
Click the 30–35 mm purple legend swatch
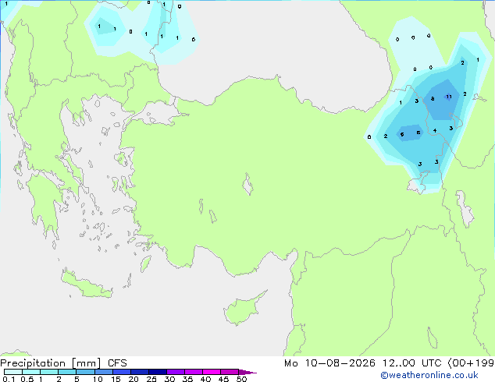point(175,372)
